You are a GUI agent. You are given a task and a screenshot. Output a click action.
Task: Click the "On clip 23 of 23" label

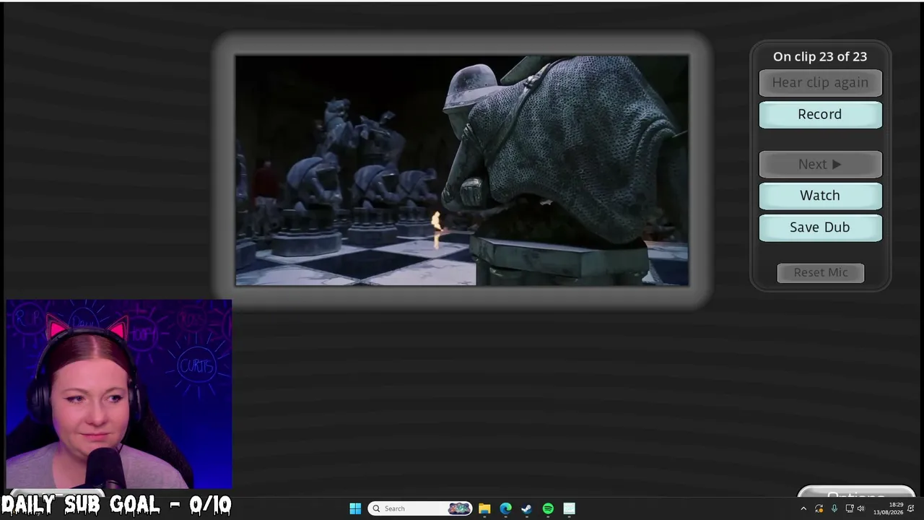pos(820,56)
